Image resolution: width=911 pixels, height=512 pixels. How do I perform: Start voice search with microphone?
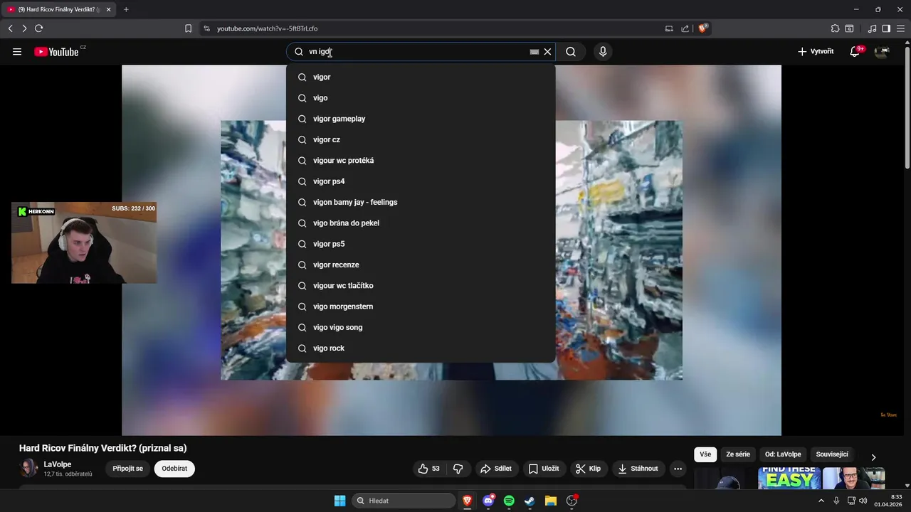pyautogui.click(x=603, y=52)
